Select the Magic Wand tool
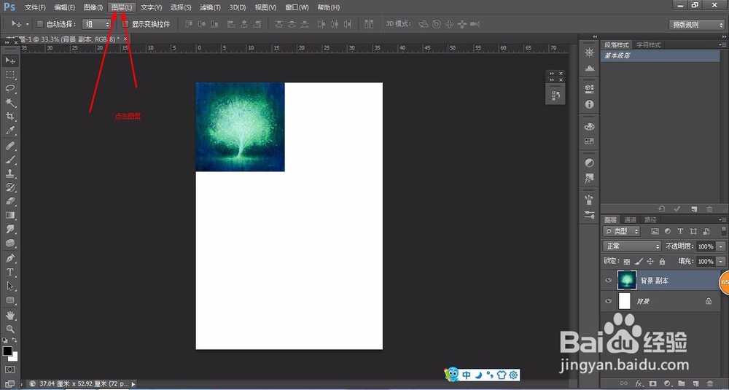The width and height of the screenshot is (729, 390). pos(10,102)
